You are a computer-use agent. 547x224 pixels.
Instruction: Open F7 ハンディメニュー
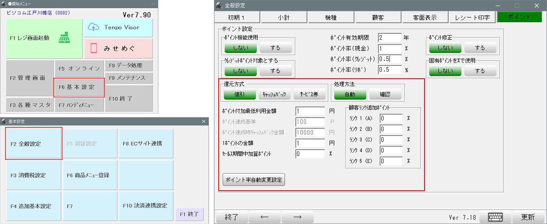coord(79,105)
